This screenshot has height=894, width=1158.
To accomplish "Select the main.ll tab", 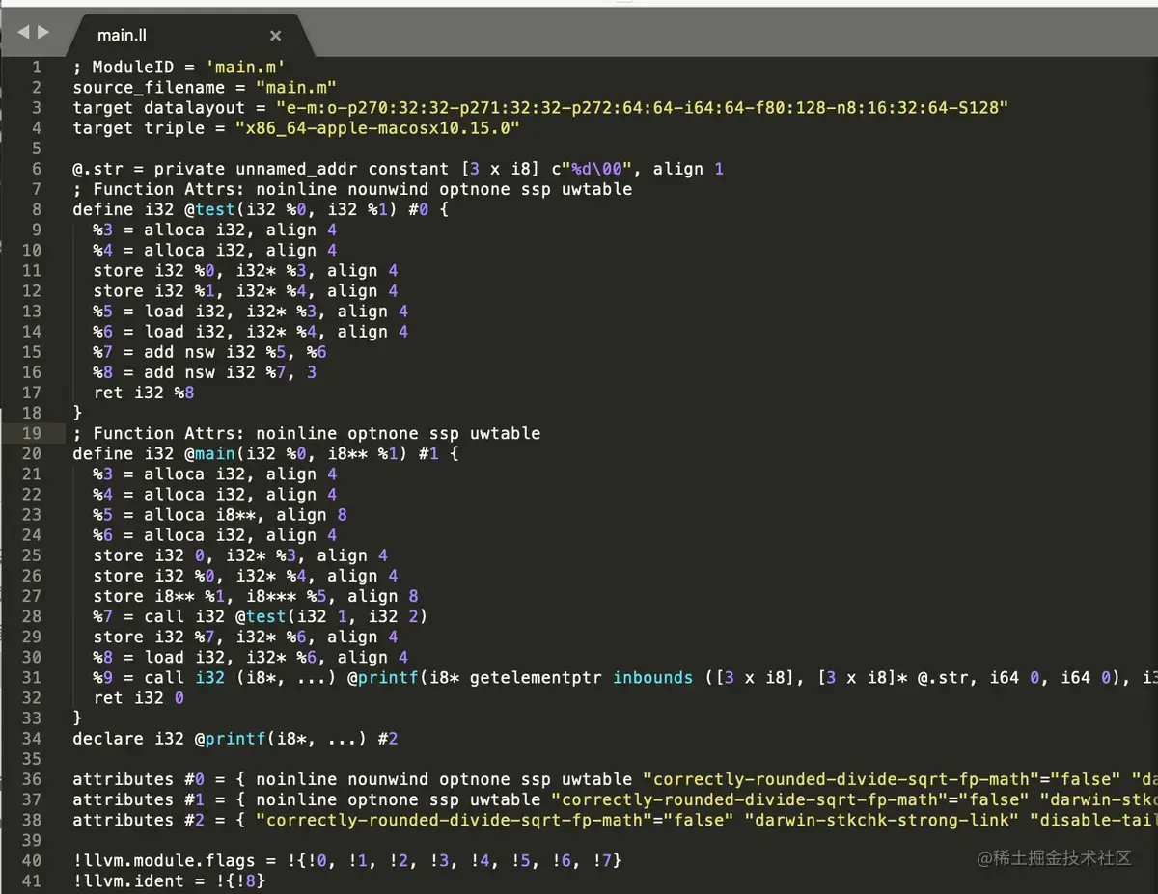I will click(x=189, y=35).
